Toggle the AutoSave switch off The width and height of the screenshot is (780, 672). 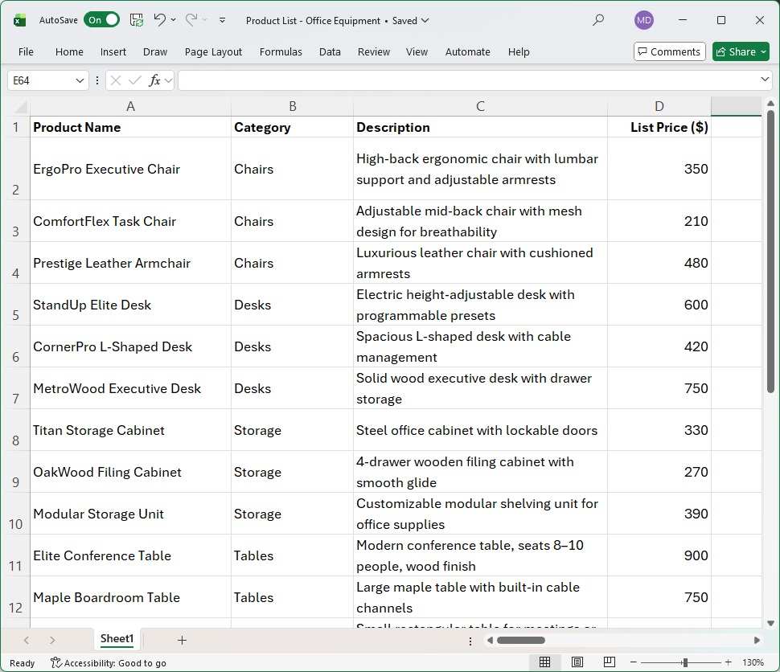(101, 20)
